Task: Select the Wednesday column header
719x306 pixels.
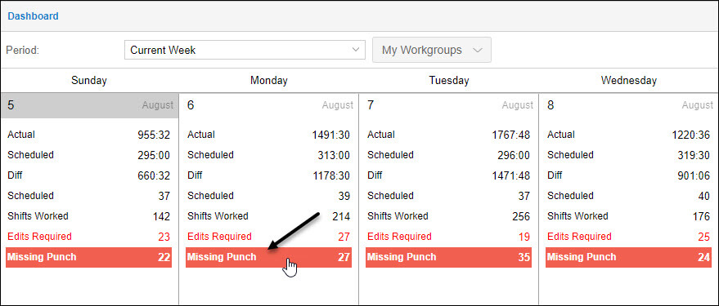Action: coord(629,81)
